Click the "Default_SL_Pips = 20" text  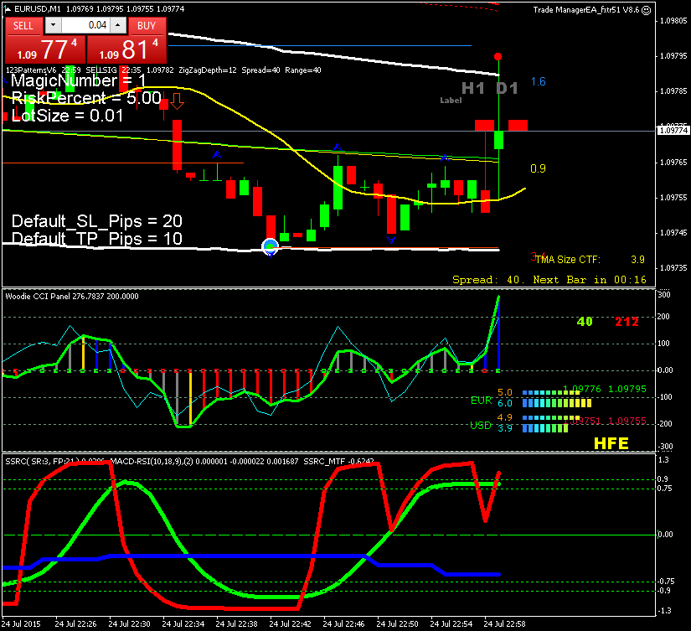point(97,221)
